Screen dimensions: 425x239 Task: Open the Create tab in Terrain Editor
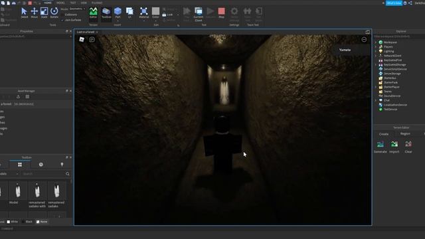384,134
